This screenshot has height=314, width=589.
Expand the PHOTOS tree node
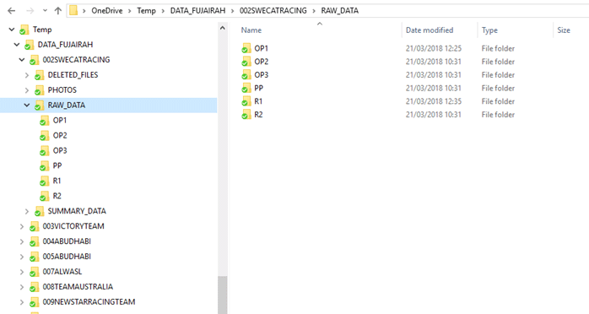27,90
